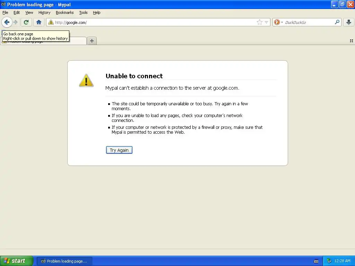Open the Downloads arrow button
Image resolution: width=355 pixels, height=266 pixels.
(x=349, y=22)
